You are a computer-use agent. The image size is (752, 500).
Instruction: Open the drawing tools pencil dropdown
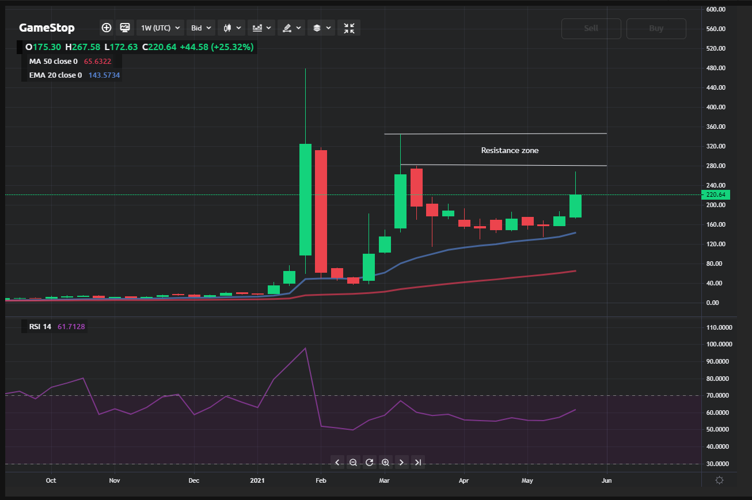pos(291,28)
